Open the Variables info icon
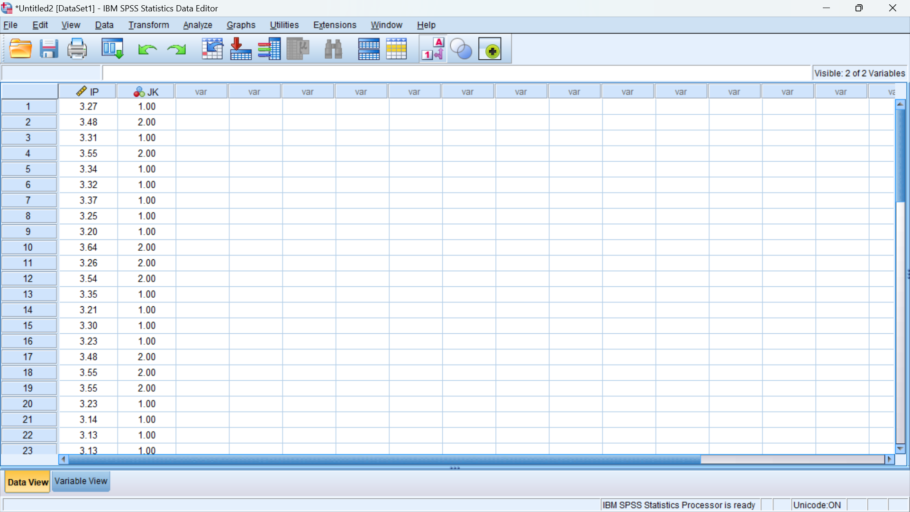The width and height of the screenshot is (910, 512). pos(269,49)
